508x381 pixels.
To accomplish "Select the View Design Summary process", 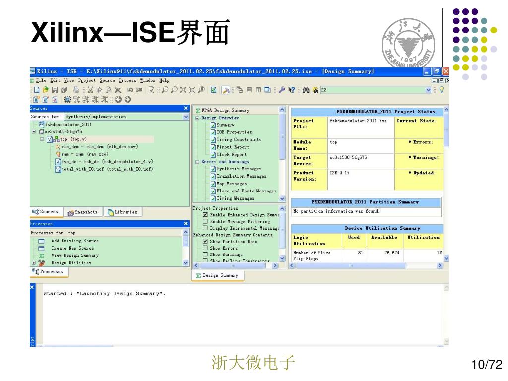I will click(x=75, y=255).
